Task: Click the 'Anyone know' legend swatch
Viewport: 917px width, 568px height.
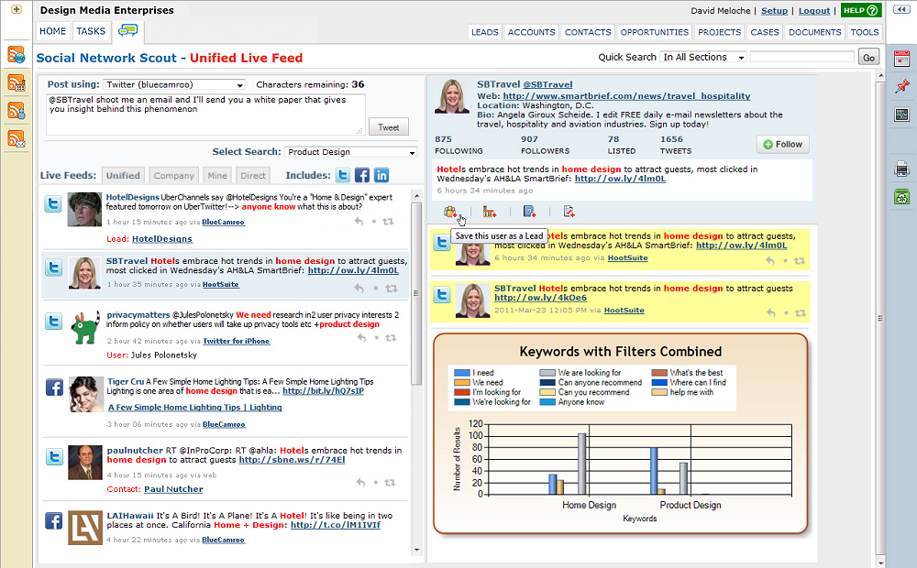Action: pos(547,402)
